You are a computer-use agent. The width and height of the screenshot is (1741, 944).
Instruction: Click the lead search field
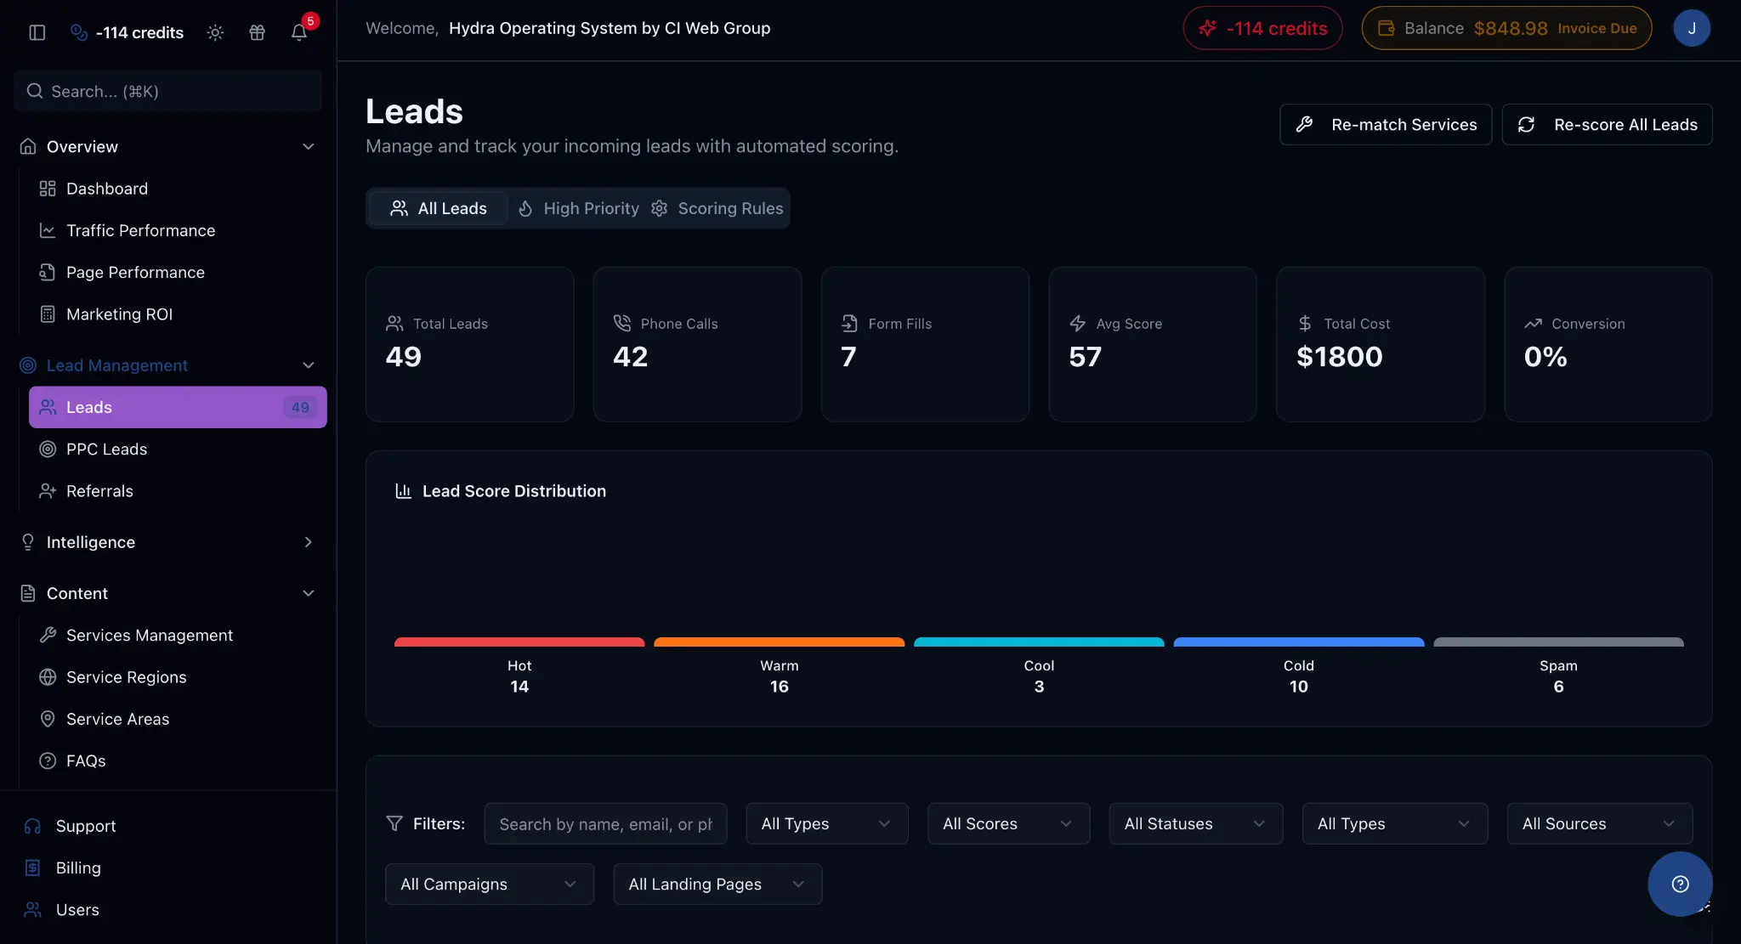[604, 823]
